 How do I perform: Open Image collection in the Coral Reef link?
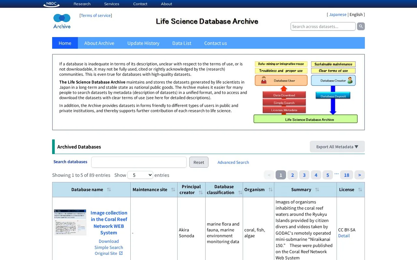[109, 223]
